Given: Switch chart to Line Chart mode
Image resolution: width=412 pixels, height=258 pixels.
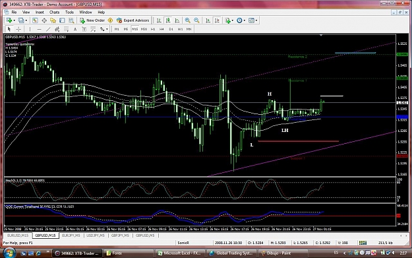Looking at the screenshot, I should [177, 20].
